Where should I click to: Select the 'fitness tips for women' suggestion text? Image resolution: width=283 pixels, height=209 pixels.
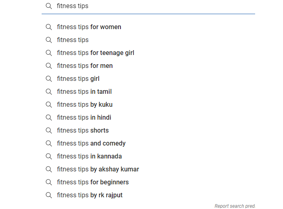[x=89, y=27]
